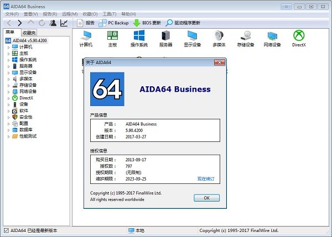Expand the 计算机 tree node
This screenshot has height=237, width=332.
click(9, 48)
